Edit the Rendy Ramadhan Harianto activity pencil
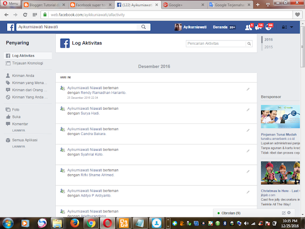 click(248, 89)
